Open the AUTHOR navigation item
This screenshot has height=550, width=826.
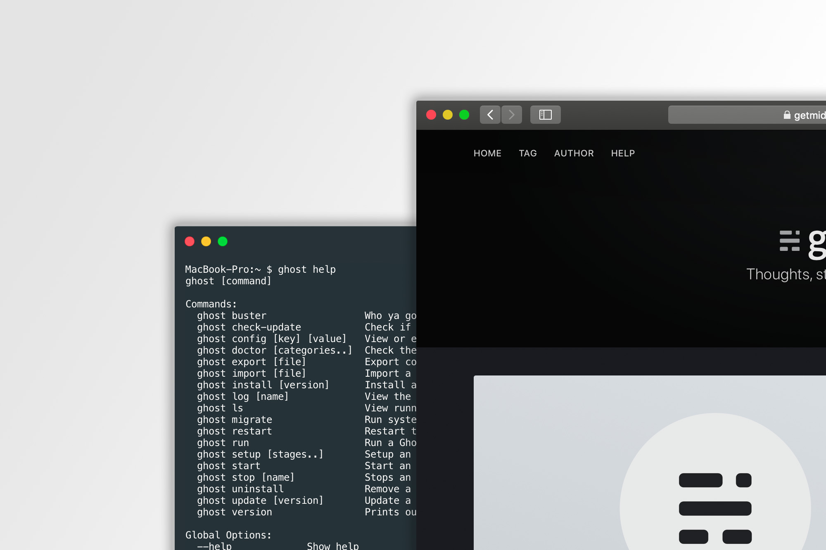click(574, 153)
